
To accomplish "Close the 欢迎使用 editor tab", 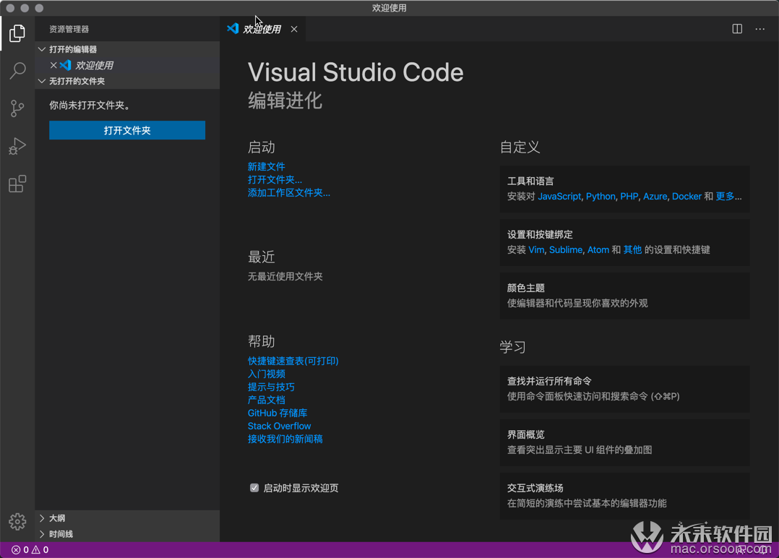I will 294,29.
